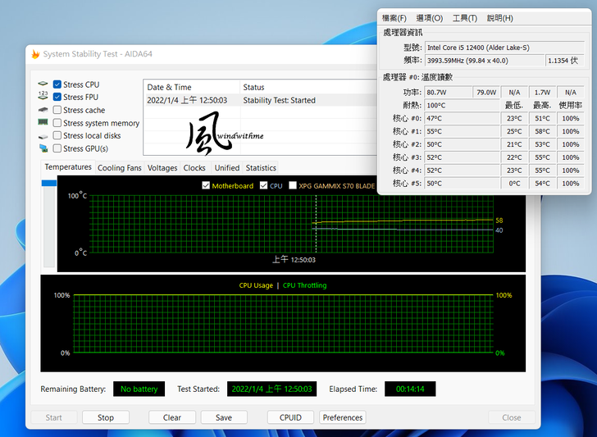This screenshot has height=437, width=597.
Task: Click the 58 temperature graph value
Action: 499,221
